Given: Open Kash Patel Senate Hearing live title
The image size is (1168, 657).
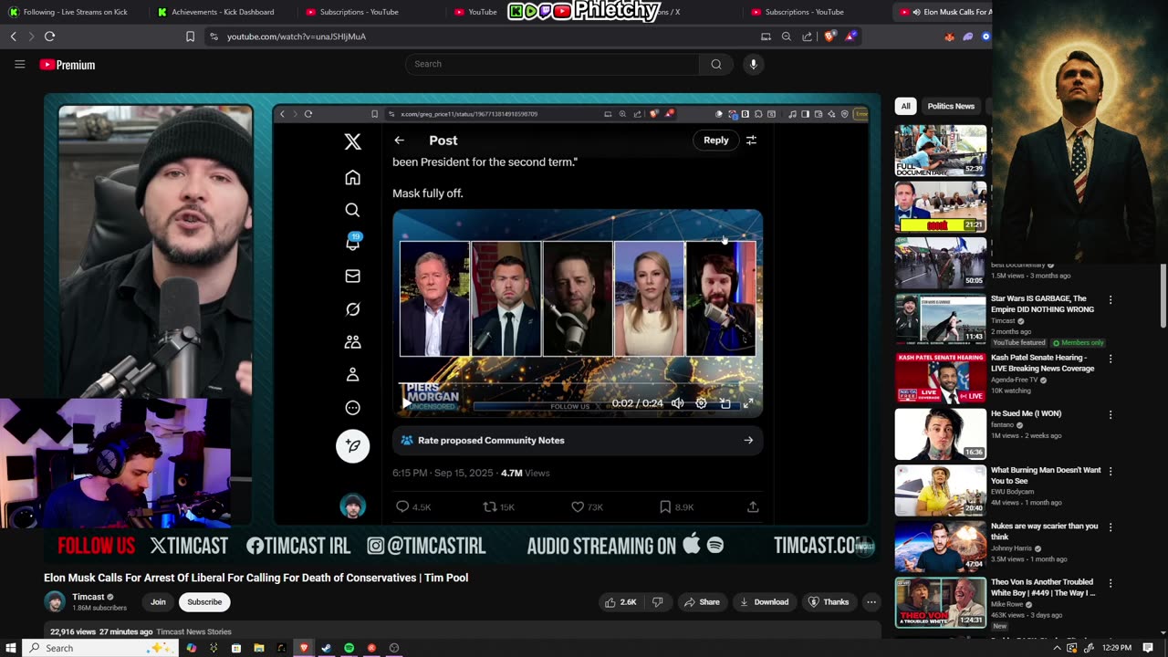Looking at the screenshot, I should 1042,363.
